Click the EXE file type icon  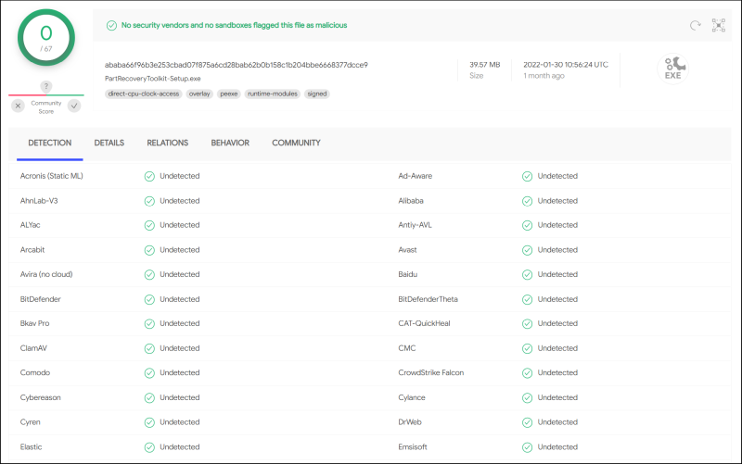coord(673,69)
